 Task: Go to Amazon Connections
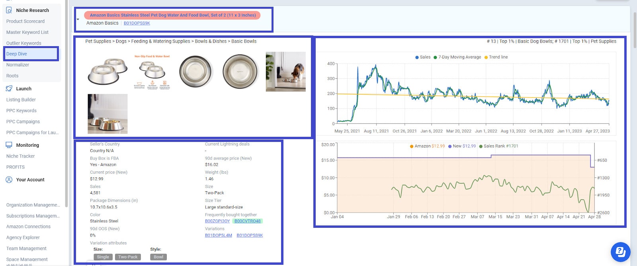29,227
